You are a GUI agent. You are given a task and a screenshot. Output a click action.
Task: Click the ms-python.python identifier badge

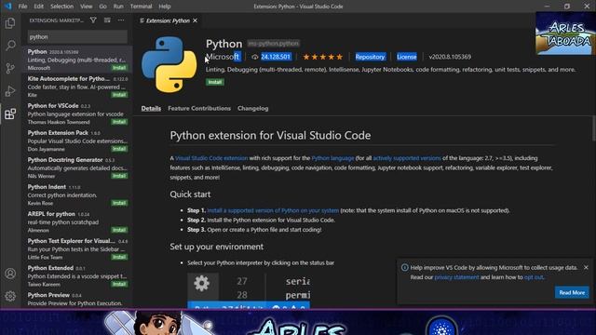(273, 44)
